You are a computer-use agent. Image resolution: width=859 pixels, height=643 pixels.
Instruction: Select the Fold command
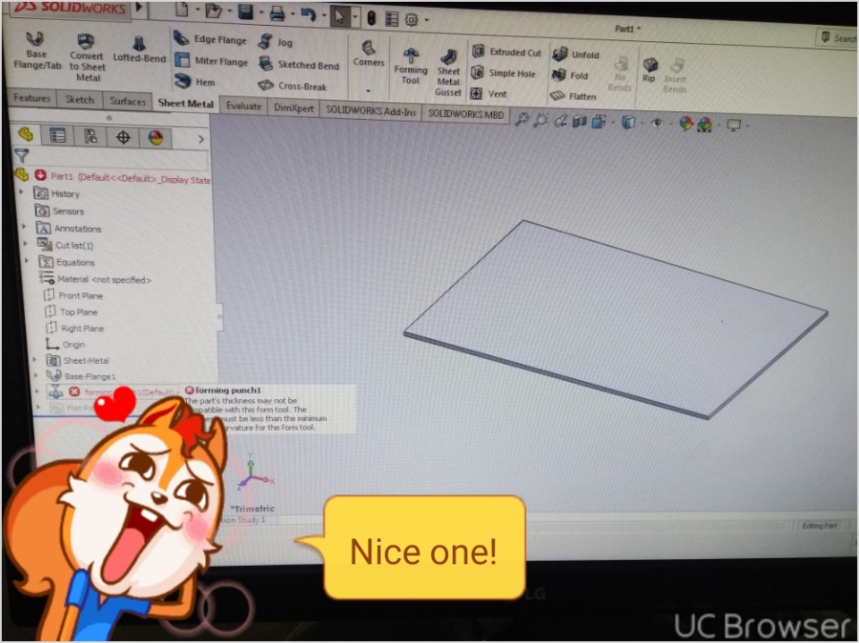pyautogui.click(x=570, y=76)
